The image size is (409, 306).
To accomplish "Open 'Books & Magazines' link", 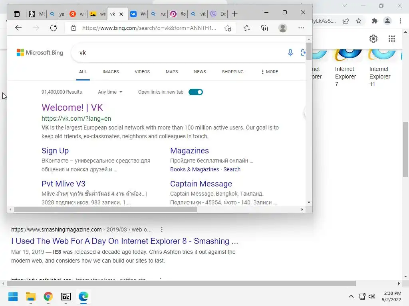I will 195,169.
